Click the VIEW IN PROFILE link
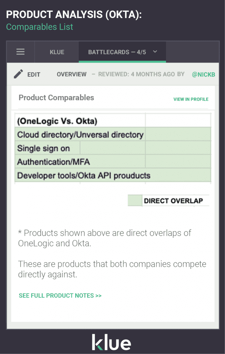 click(x=191, y=99)
